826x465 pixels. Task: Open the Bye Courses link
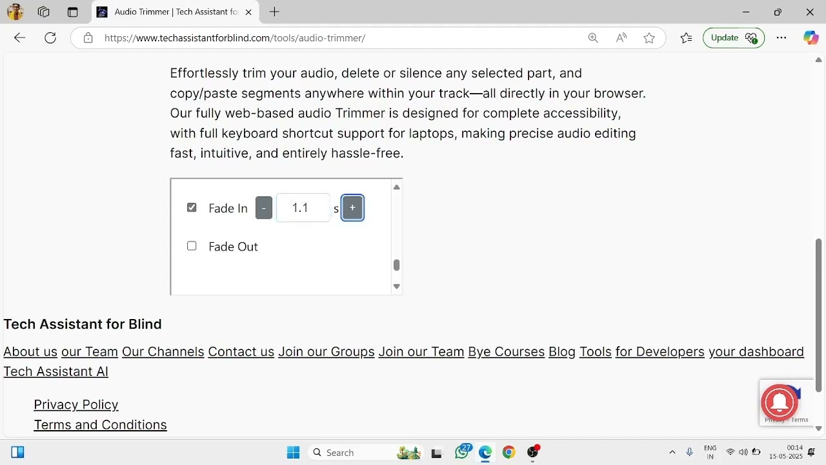coord(506,351)
